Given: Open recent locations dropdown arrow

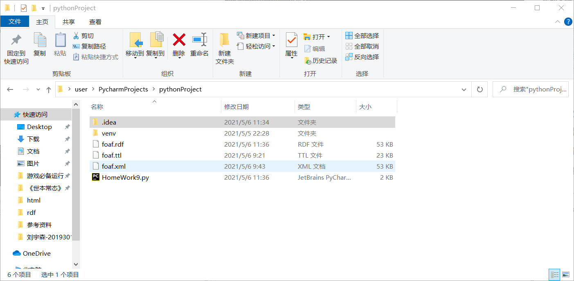Looking at the screenshot, I should click(x=38, y=89).
